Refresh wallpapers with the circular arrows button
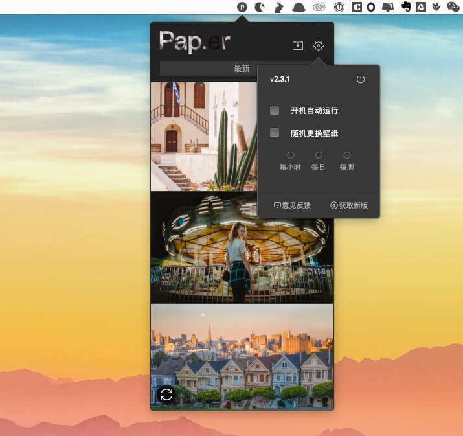This screenshot has width=463, height=436. [x=166, y=395]
